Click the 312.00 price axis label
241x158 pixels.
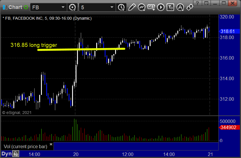(227, 99)
